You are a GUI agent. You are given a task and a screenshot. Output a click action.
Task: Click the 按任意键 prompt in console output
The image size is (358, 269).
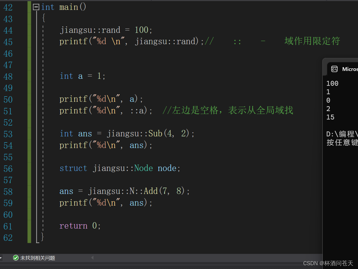point(342,142)
